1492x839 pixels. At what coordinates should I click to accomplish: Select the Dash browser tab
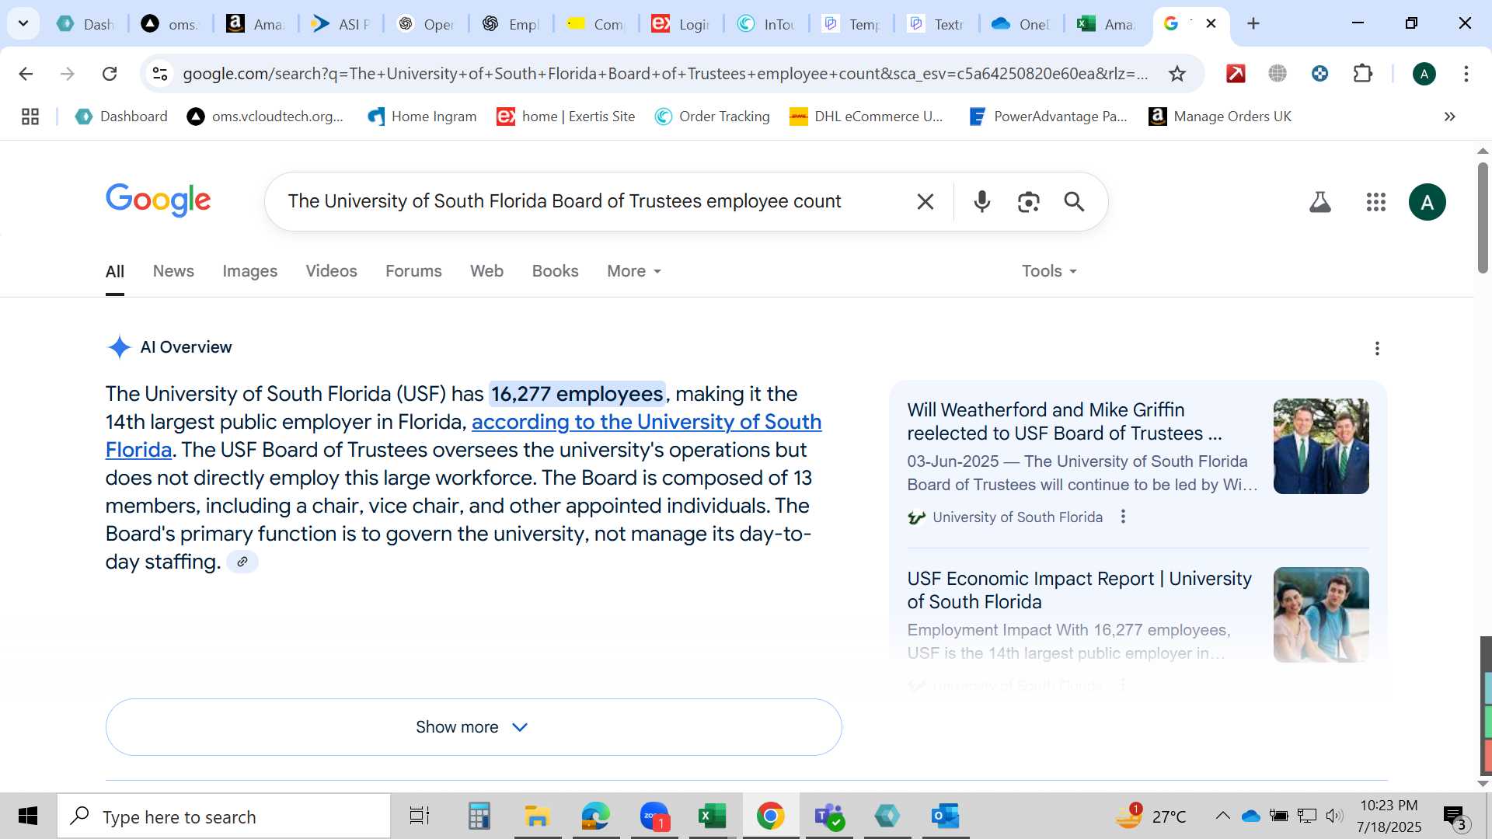pyautogui.click(x=85, y=24)
